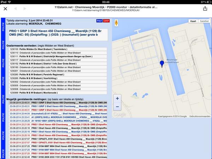Open the black 23:45:31 PRIO 1 GRIP 3 message
The width and height of the screenshot is (212, 159).
pyautogui.click(x=58, y=103)
